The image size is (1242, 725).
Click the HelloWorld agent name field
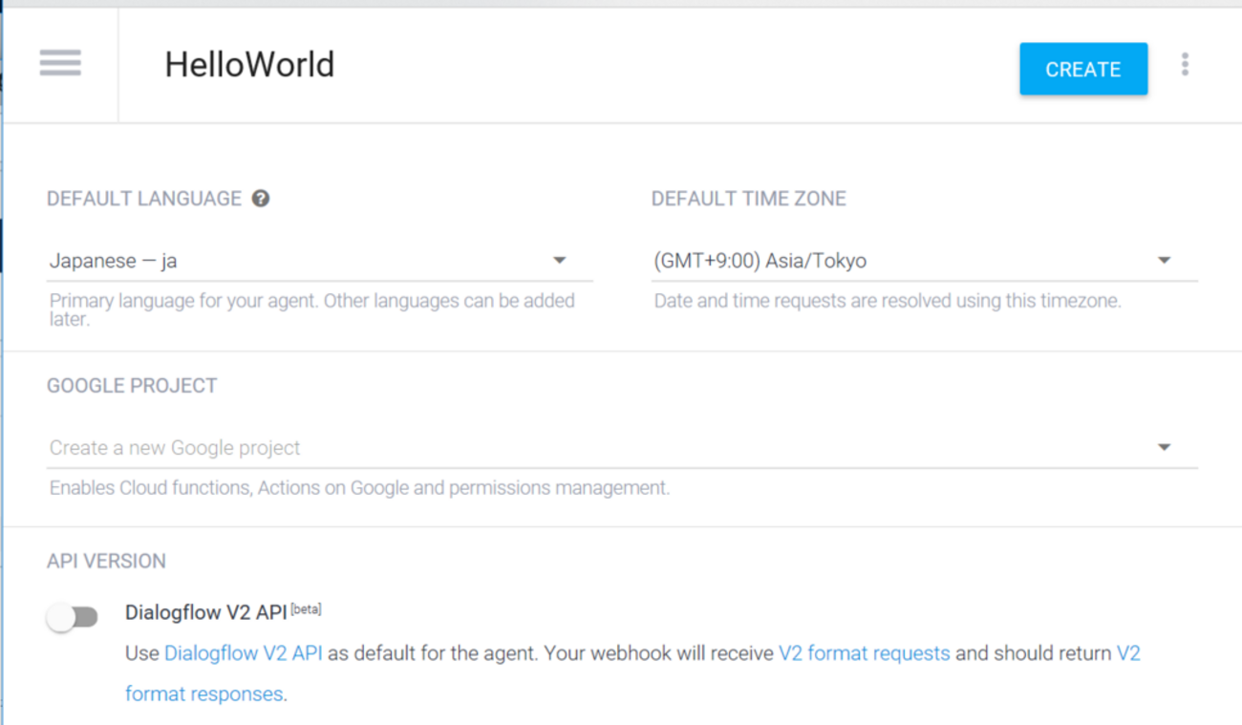point(249,65)
